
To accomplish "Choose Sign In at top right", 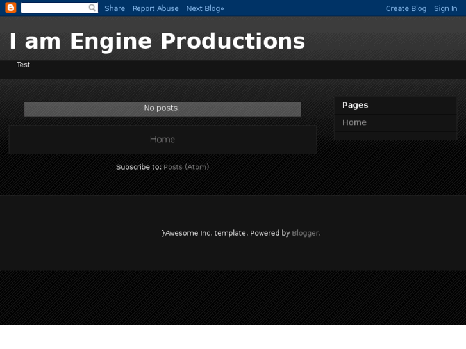I will pyautogui.click(x=445, y=8).
